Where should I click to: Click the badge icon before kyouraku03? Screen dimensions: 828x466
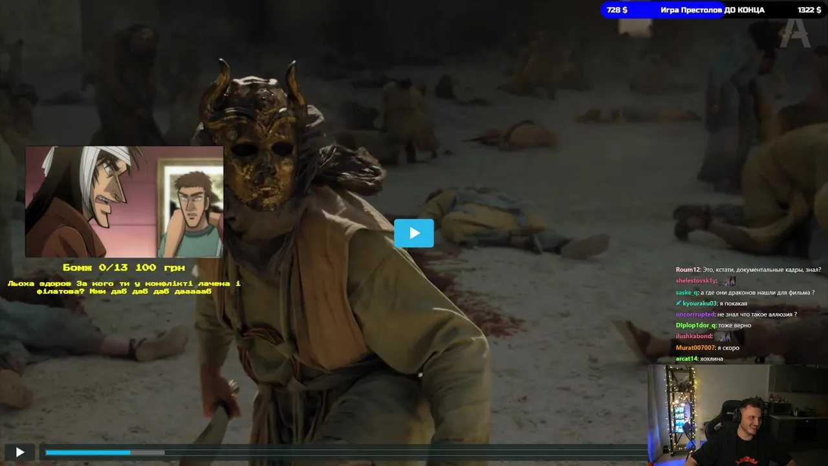tap(679, 303)
